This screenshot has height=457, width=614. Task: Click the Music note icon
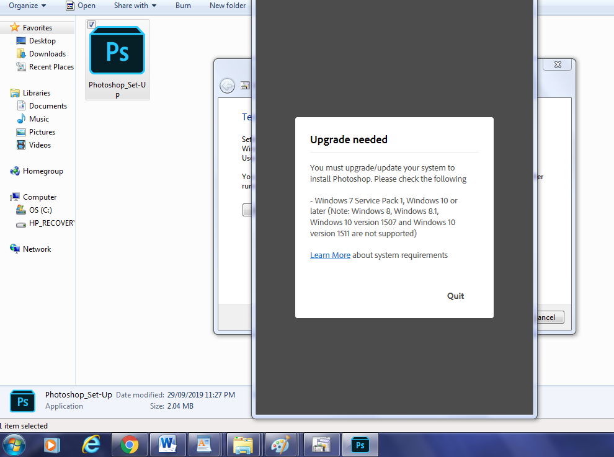(21, 118)
